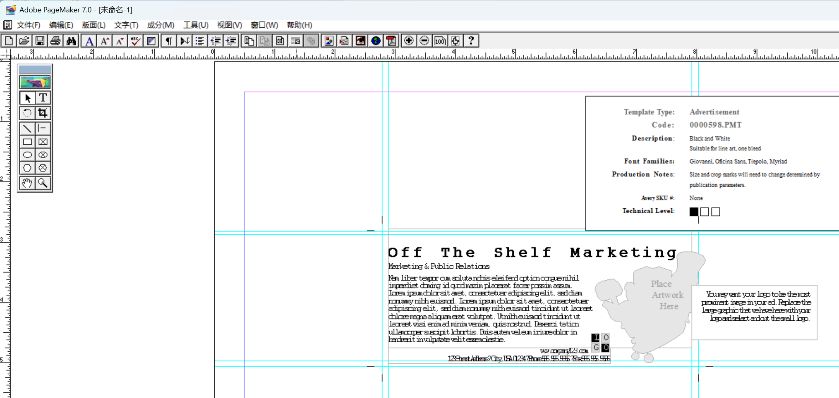Export to PDF with the Acrobat icon
Screen dimensions: 839x398
(391, 41)
